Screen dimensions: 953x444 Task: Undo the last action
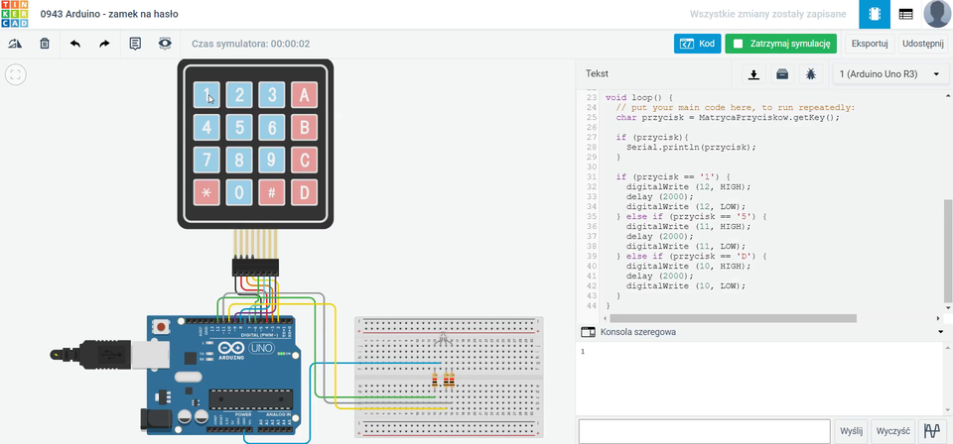tap(74, 44)
